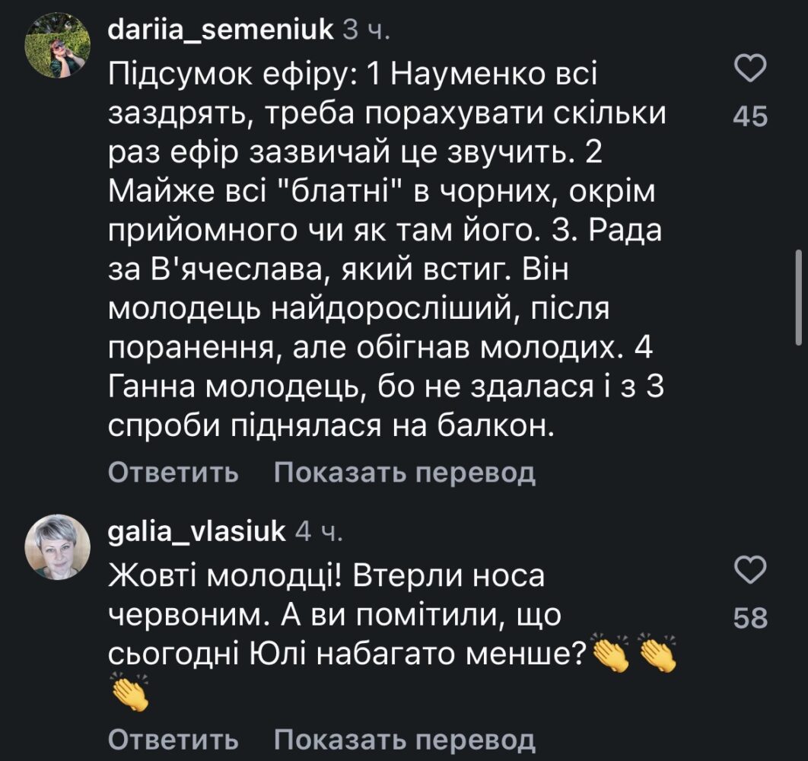Show translation of galia_vlasiuk's comment
Image resolution: width=808 pixels, height=761 pixels.
[405, 739]
